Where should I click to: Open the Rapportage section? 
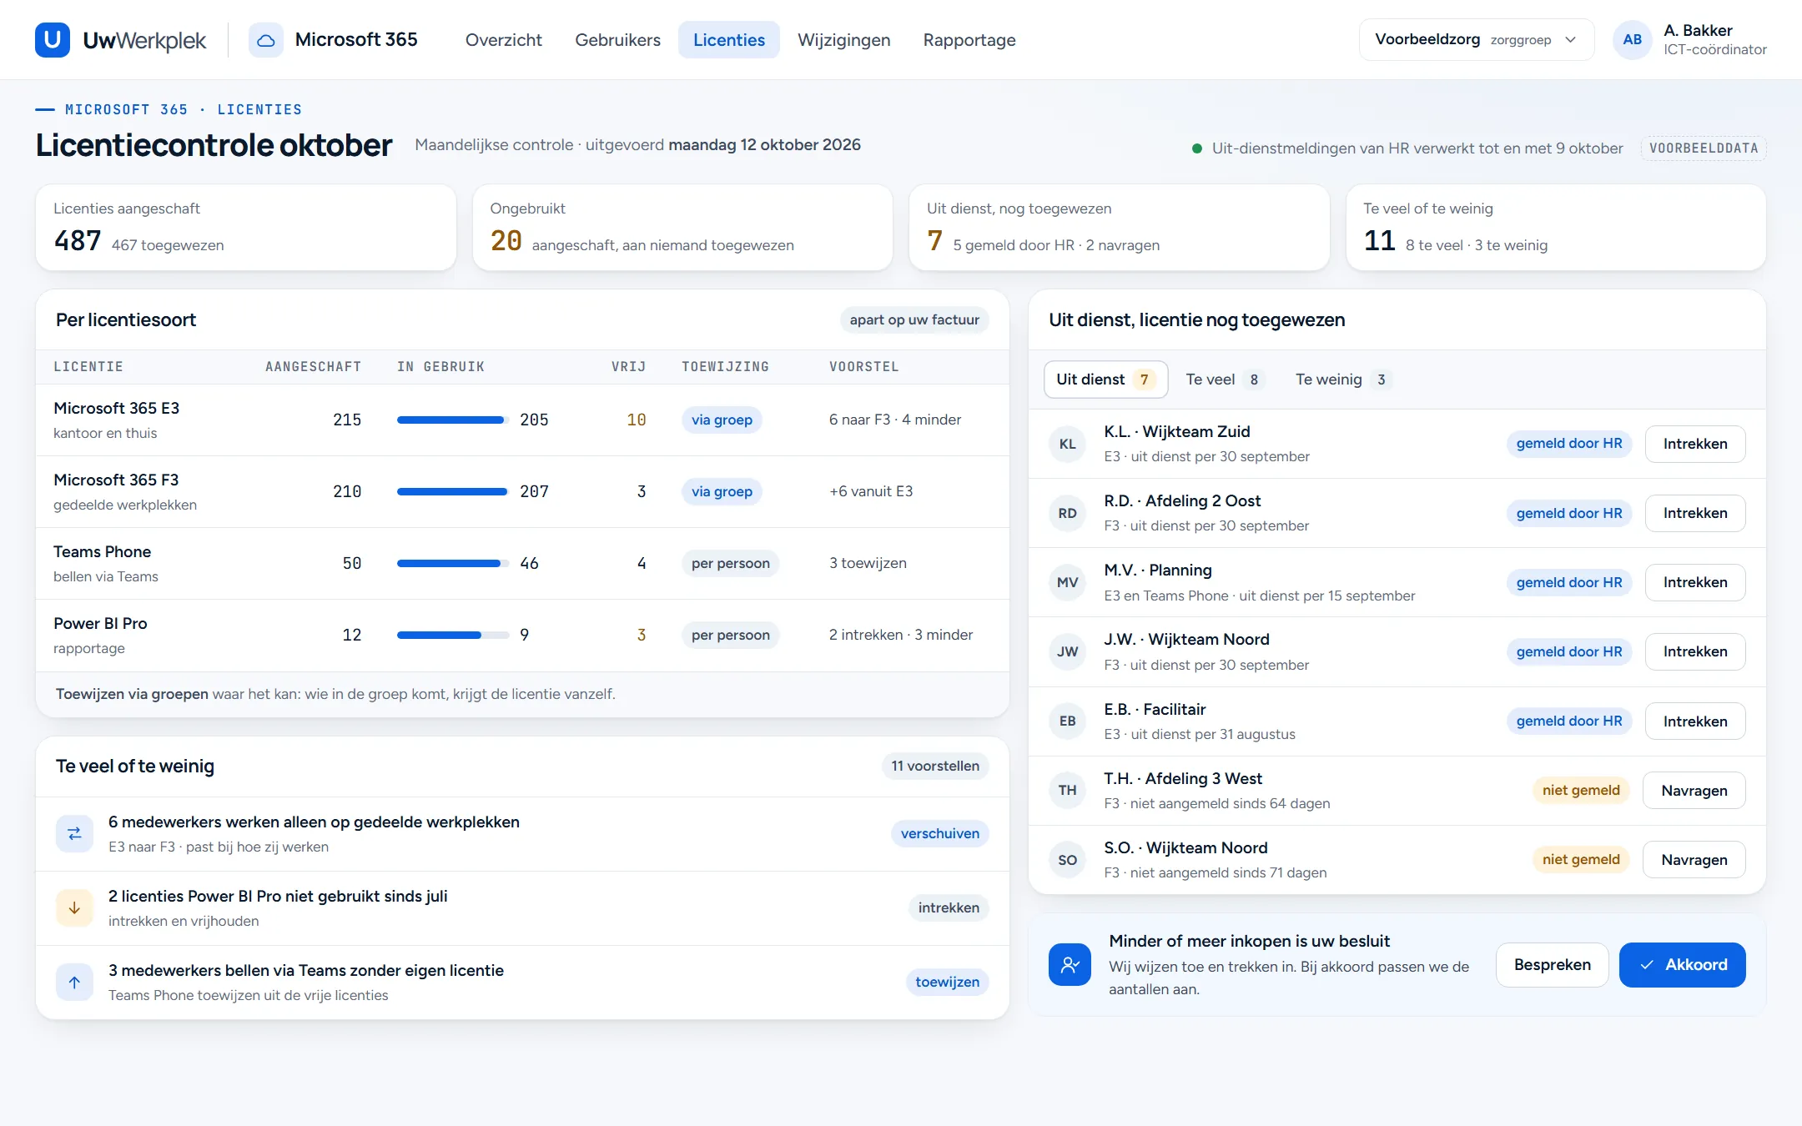coord(969,40)
